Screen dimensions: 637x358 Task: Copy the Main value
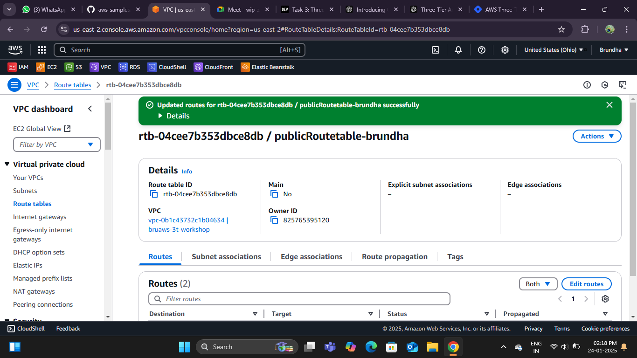(274, 194)
